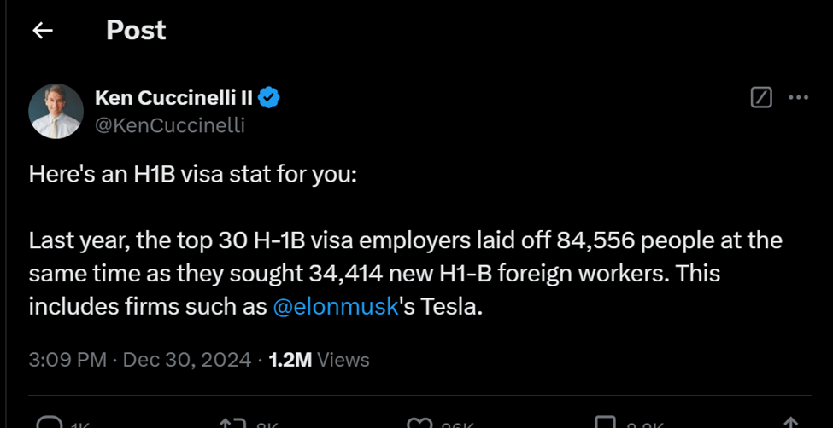
Task: View the 1.2M Views analytics
Action: point(319,359)
